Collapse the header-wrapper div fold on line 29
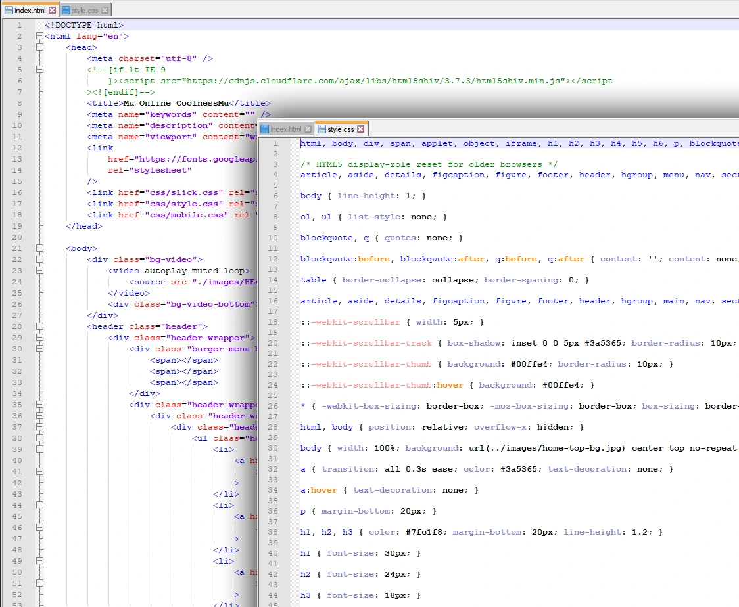 [x=39, y=338]
